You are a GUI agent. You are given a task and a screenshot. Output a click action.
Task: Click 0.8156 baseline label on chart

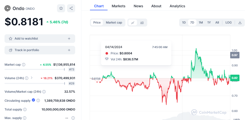pyautogui.click(x=96, y=79)
